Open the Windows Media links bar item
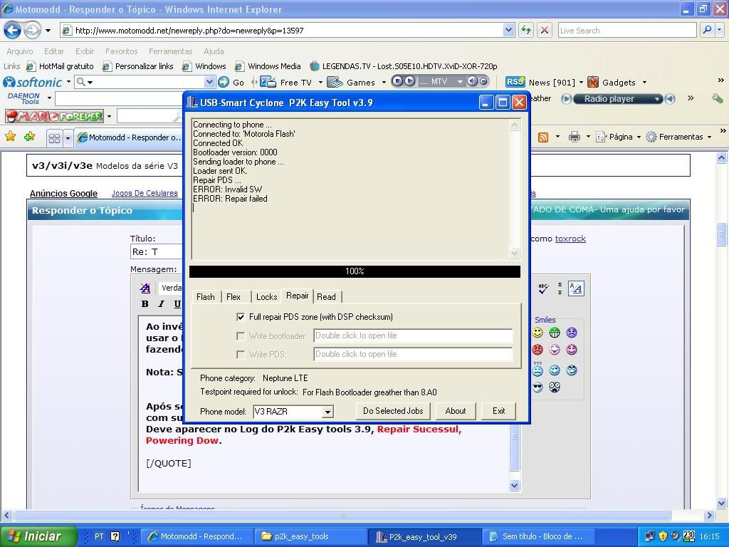 268,66
